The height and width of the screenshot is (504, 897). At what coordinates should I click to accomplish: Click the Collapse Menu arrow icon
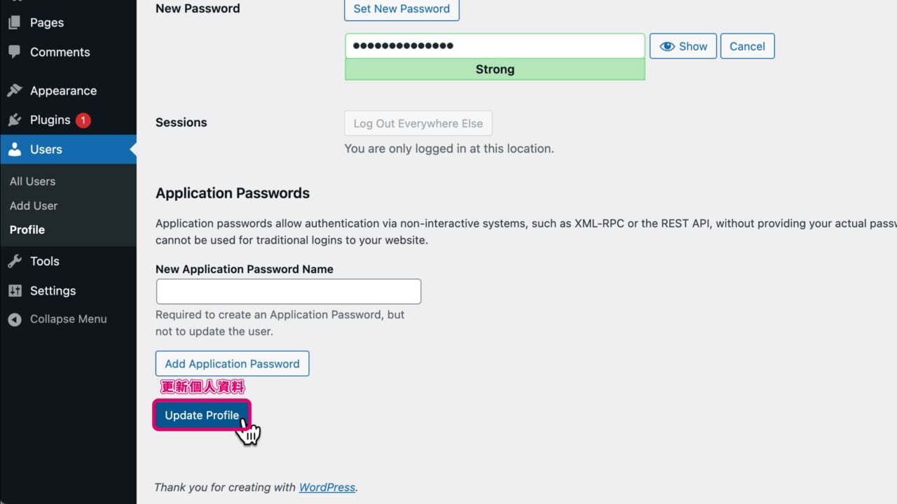(x=14, y=319)
